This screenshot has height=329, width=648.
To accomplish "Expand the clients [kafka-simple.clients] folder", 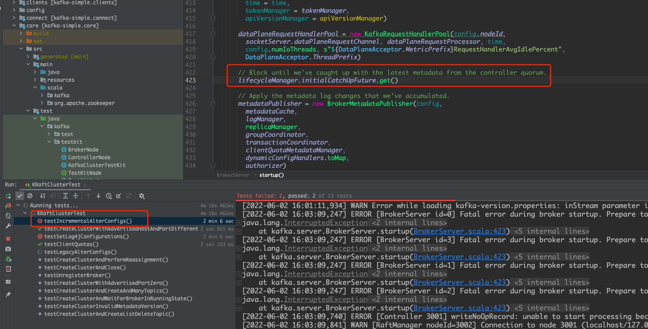I will tap(14, 3).
